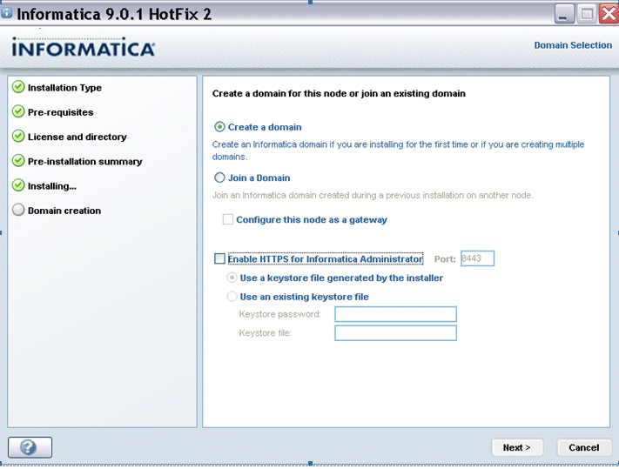The width and height of the screenshot is (619, 469).
Task: Click the Keystore file: label
Action: (x=265, y=333)
